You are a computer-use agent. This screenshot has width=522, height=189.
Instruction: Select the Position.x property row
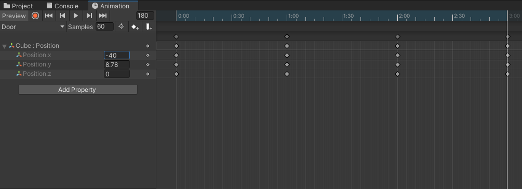[x=78, y=55]
